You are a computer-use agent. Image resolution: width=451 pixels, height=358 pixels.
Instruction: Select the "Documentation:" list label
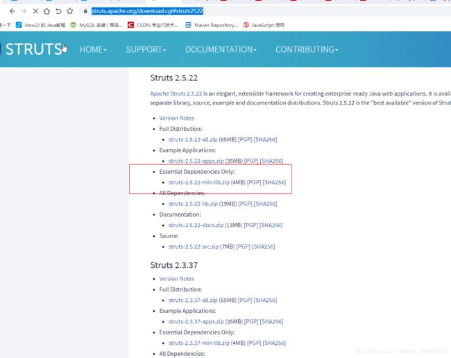click(x=180, y=215)
